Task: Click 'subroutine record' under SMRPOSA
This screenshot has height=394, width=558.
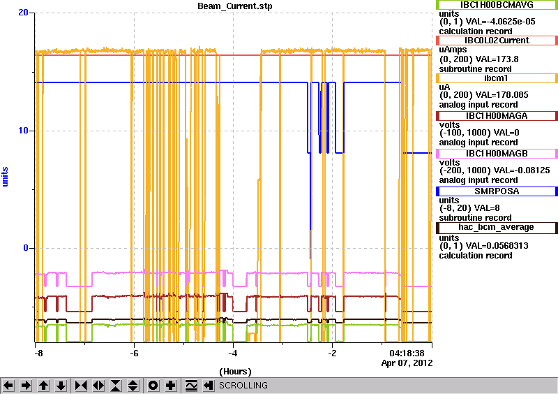Action: point(475,218)
